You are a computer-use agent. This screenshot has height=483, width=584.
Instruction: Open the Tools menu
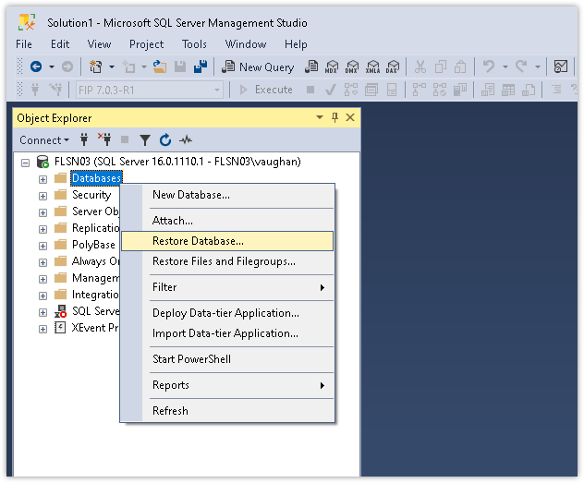[194, 44]
